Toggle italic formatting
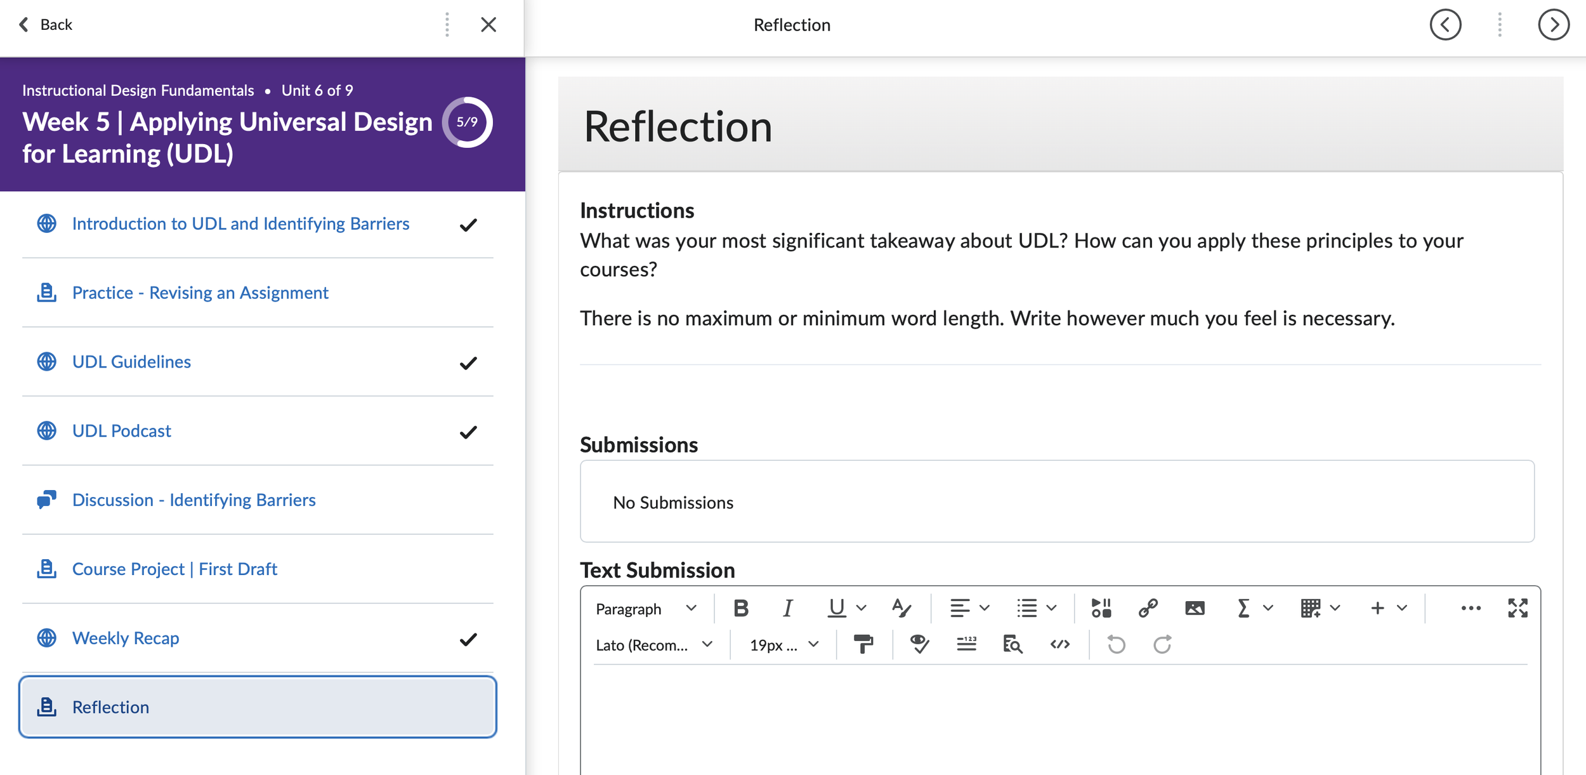The image size is (1586, 775). [787, 607]
